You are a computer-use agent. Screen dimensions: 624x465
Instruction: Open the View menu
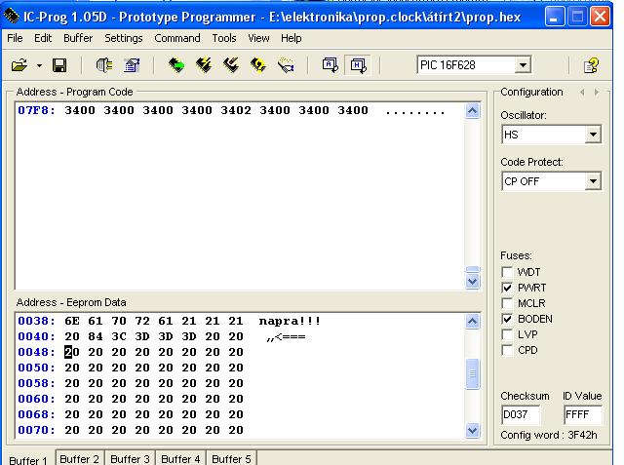tap(258, 38)
